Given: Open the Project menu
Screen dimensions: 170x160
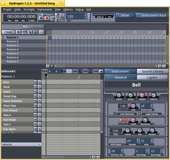Looking at the screenshot, I should click(x=7, y=10).
